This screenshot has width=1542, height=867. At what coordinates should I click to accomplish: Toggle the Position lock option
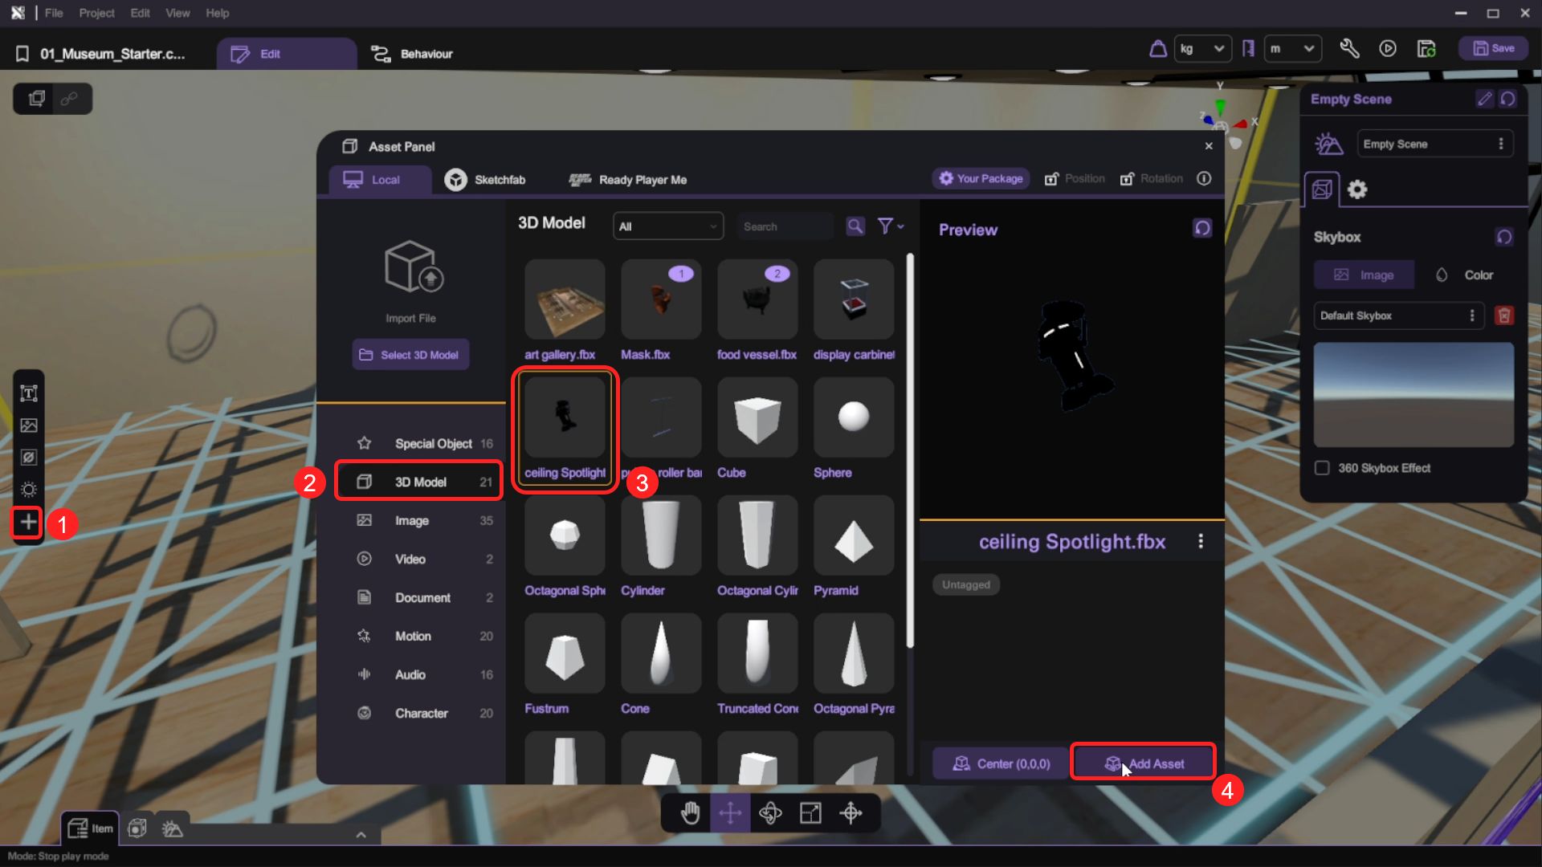pyautogui.click(x=1075, y=179)
